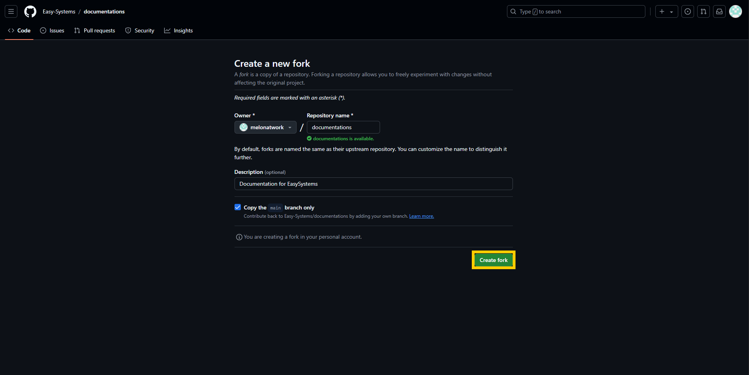Open the GitHub home logo
The height and width of the screenshot is (375, 749).
30,11
